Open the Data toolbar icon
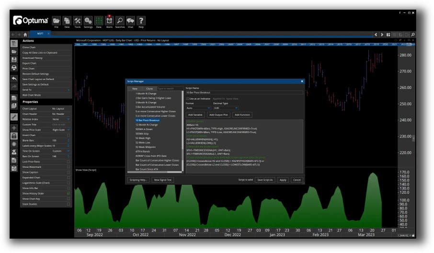The image size is (434, 253). (99, 21)
